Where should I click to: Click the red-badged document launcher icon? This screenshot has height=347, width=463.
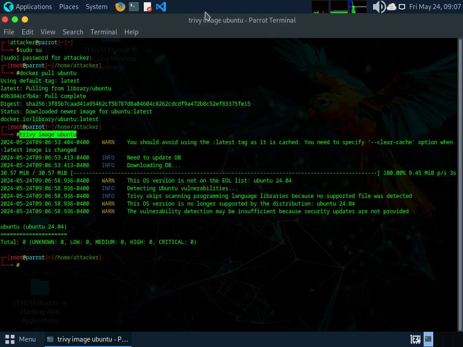click(147, 7)
